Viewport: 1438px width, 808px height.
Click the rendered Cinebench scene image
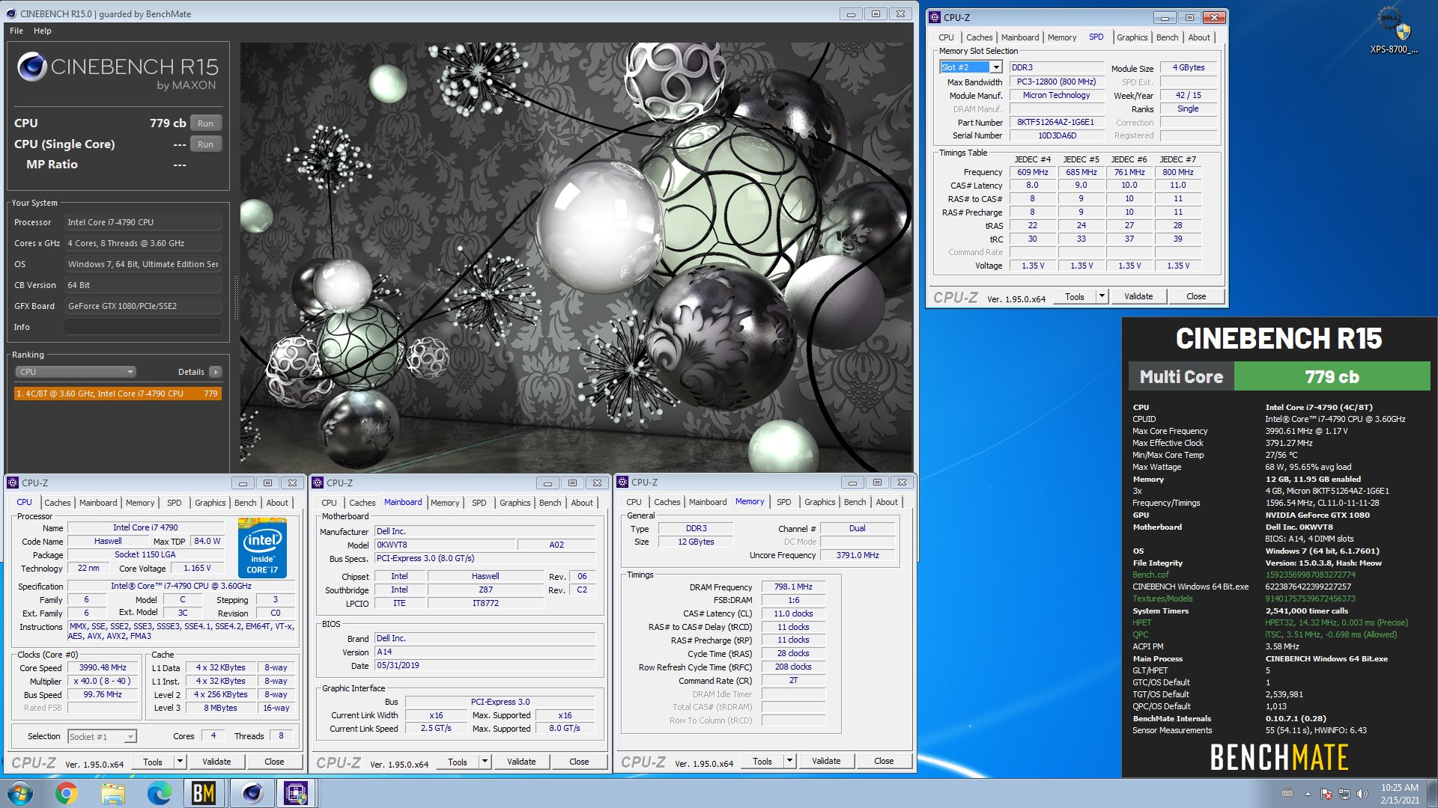click(x=576, y=257)
